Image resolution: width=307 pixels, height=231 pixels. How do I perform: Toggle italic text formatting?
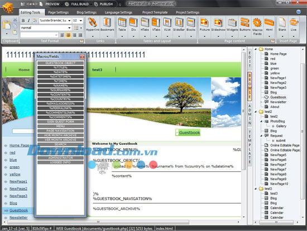pos(29,20)
